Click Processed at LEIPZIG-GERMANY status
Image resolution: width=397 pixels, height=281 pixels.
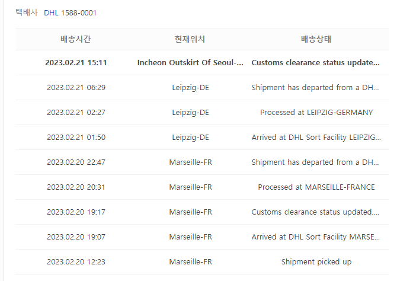click(316, 113)
